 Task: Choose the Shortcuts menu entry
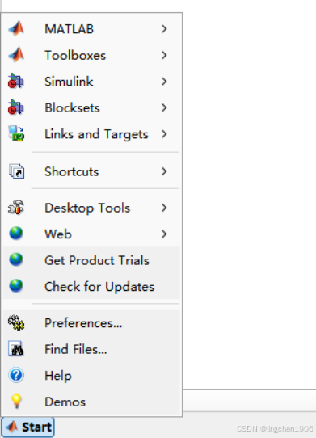point(91,171)
